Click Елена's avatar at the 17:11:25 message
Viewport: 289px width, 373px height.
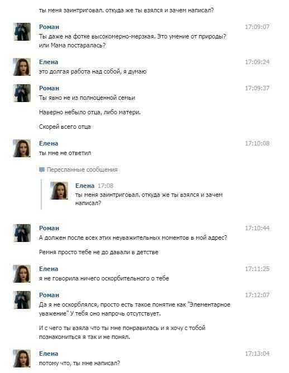coord(22,274)
